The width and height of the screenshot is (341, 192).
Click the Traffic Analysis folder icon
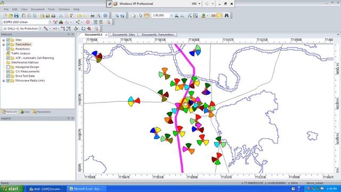[x=9, y=53]
